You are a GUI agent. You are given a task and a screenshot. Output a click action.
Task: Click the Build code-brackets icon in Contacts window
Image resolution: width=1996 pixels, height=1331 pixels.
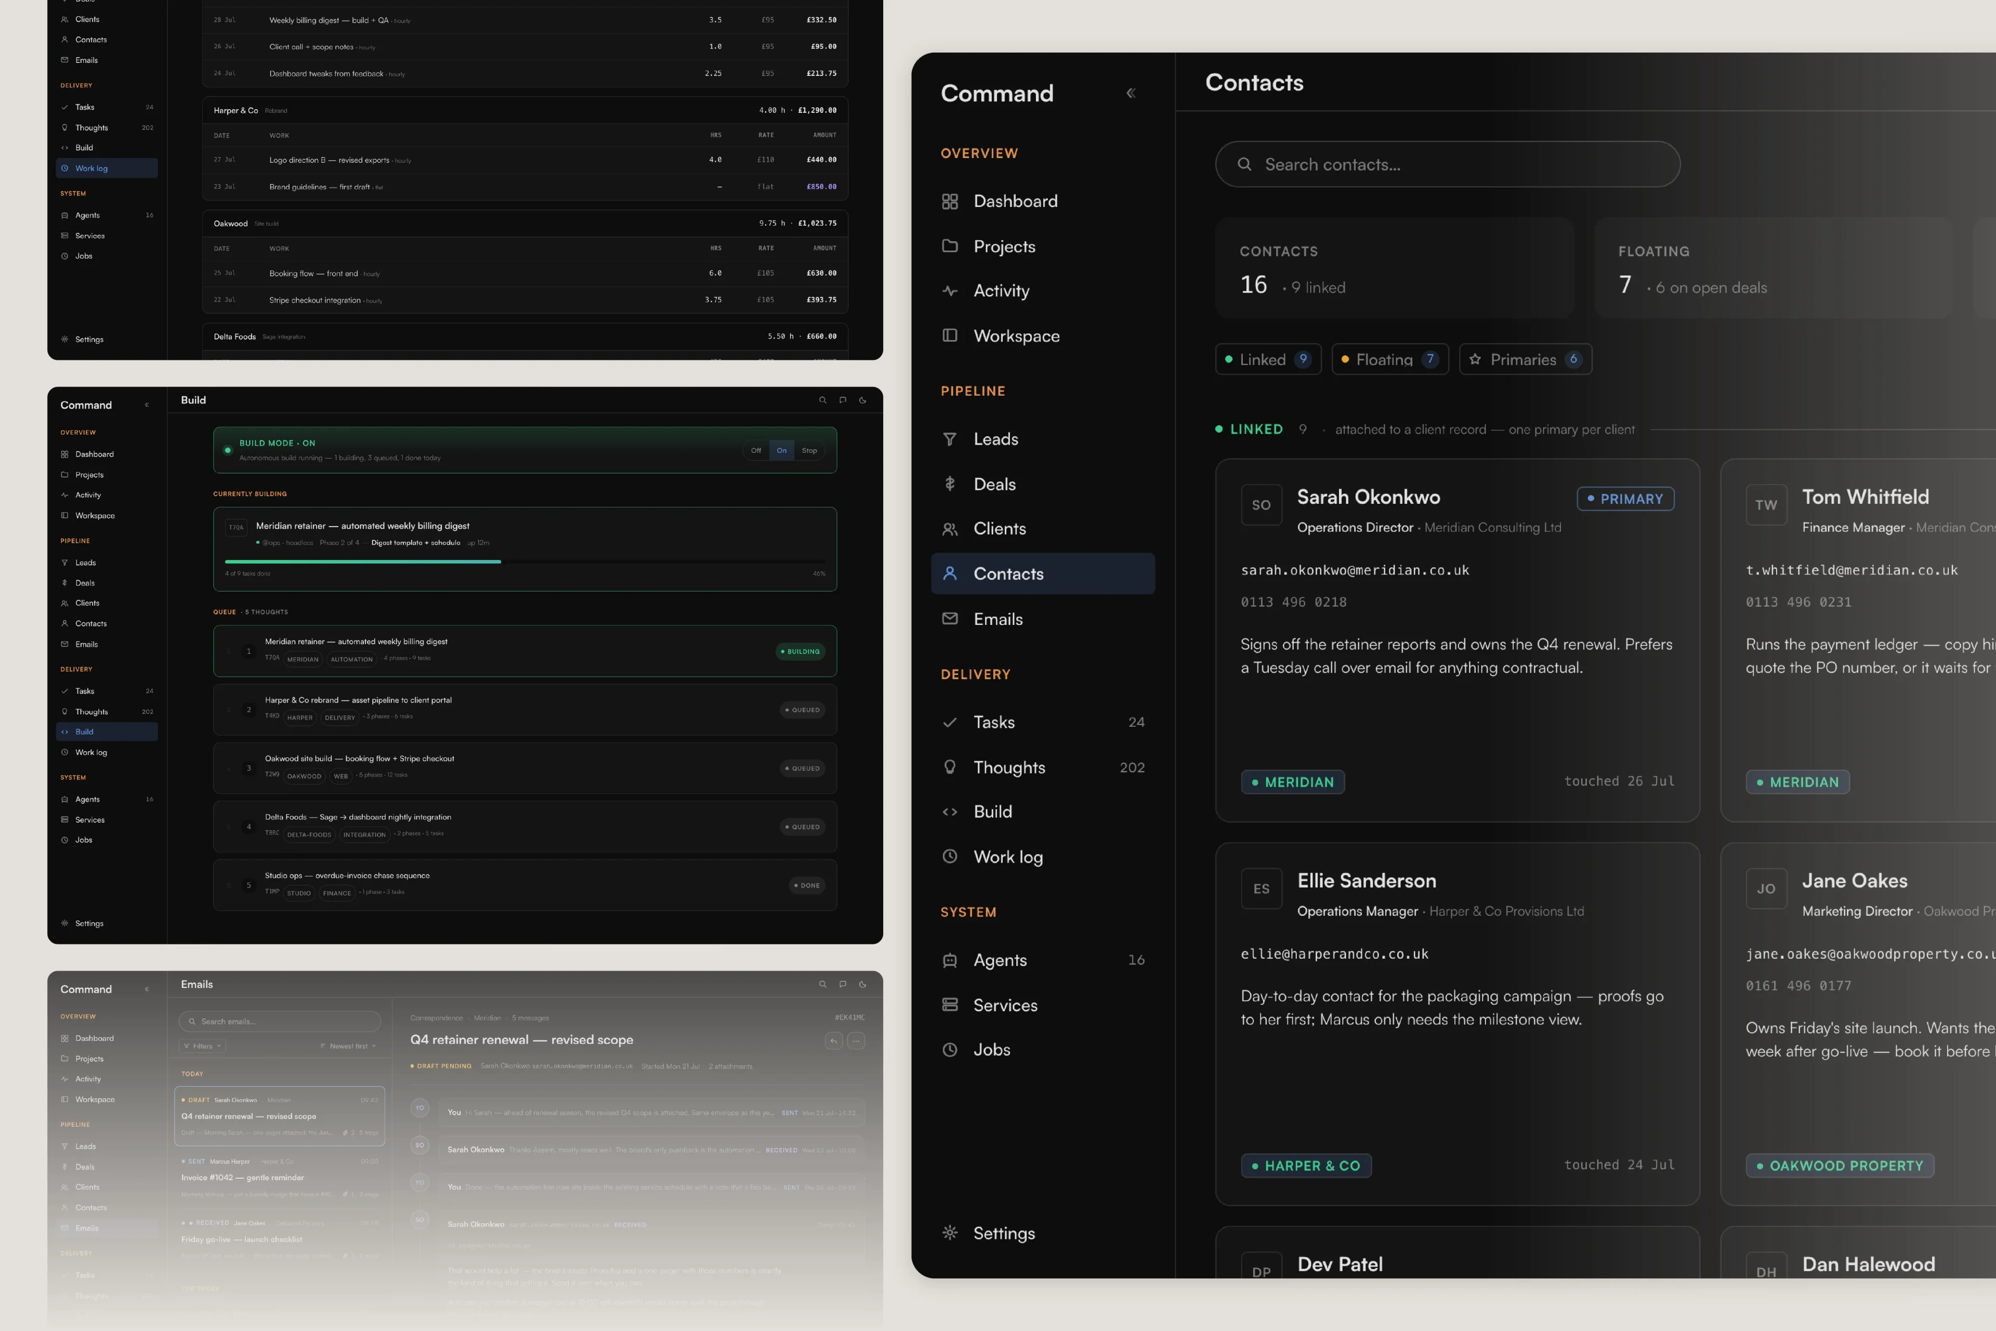(x=950, y=812)
